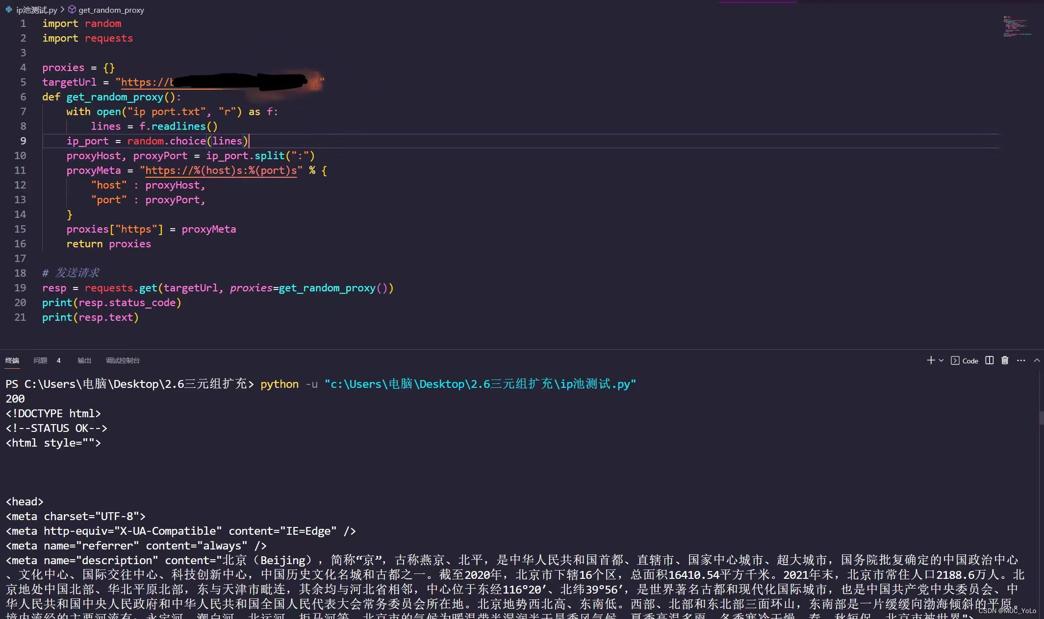Click the '# 发送请求' comment

click(71, 273)
